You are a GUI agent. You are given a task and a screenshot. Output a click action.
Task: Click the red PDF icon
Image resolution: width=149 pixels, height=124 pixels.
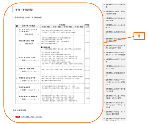click(18, 117)
